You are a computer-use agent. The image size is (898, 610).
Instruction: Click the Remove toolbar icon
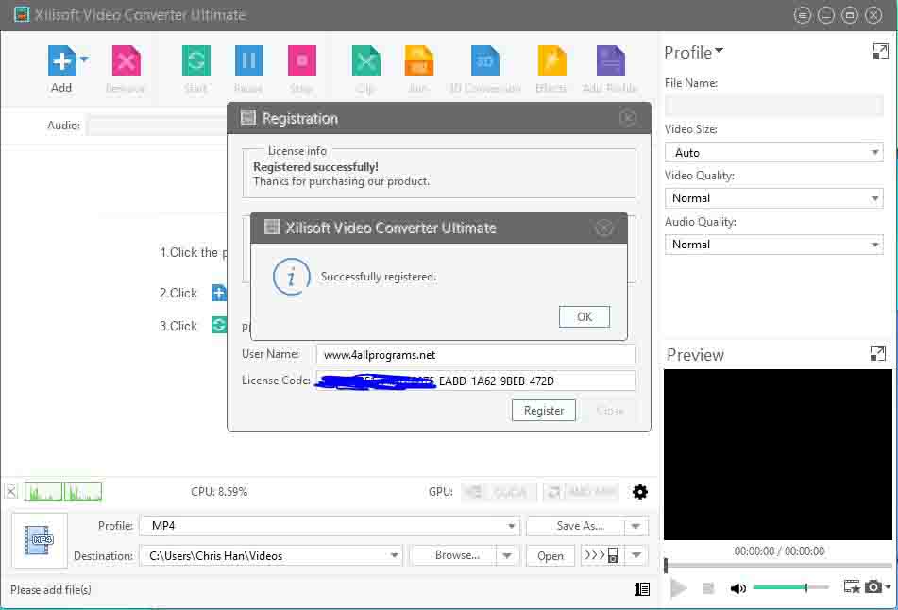[126, 60]
